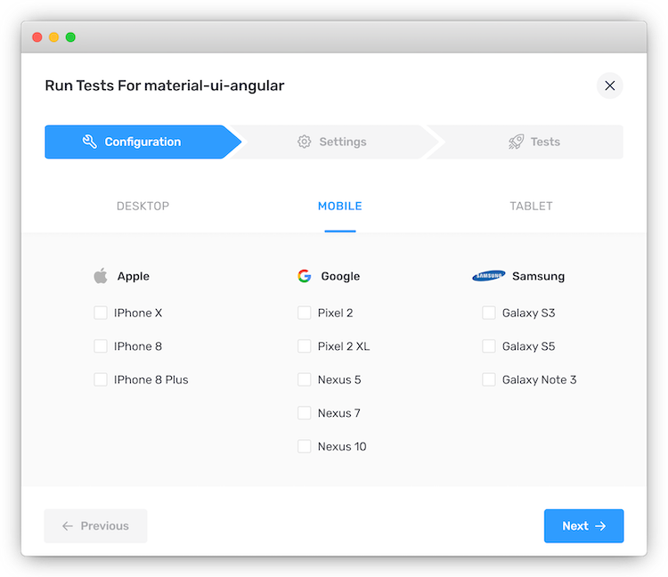The image size is (668, 577).
Task: Check the Galaxy S3 checkbox
Action: coord(489,313)
